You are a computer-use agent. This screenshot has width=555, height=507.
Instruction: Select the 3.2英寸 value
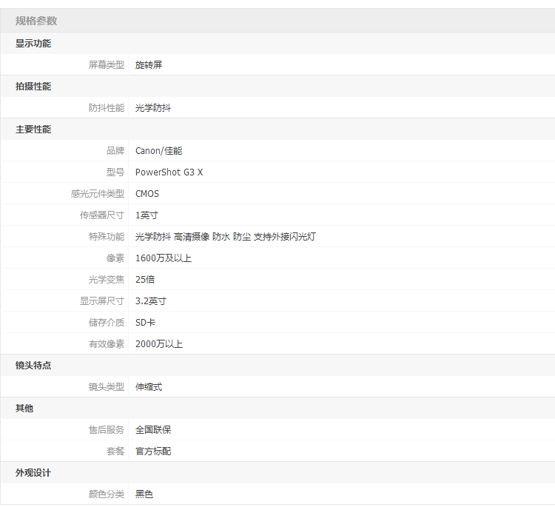click(151, 301)
